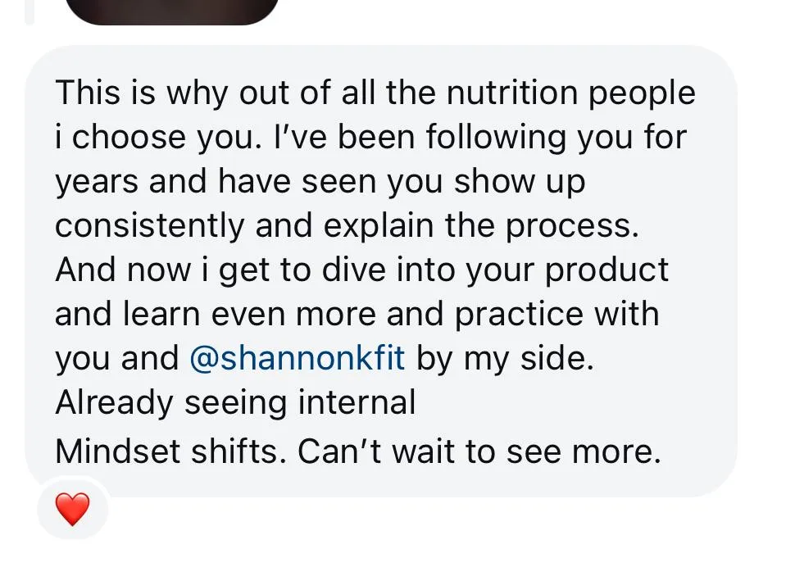Click the word 'product' in the message
795x567 pixels.
(x=606, y=270)
